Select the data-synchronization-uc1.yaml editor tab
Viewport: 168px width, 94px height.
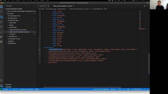[63, 6]
